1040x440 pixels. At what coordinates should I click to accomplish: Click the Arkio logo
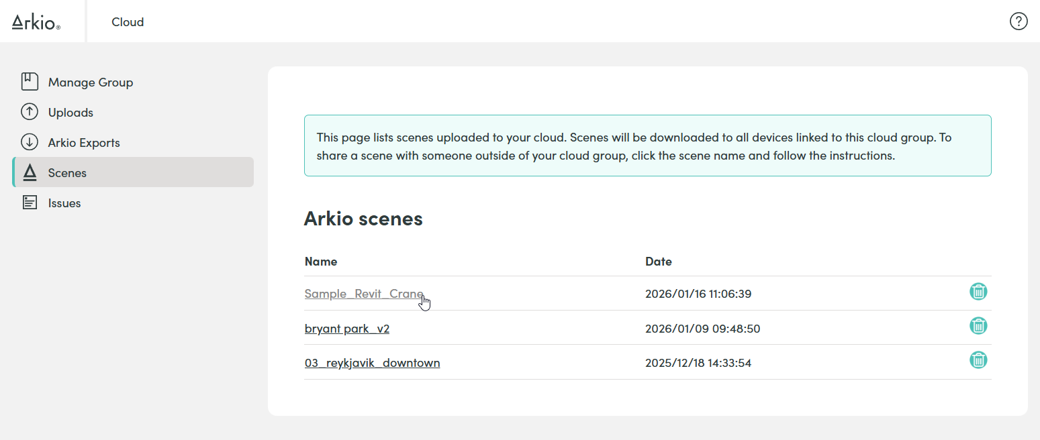click(x=36, y=22)
